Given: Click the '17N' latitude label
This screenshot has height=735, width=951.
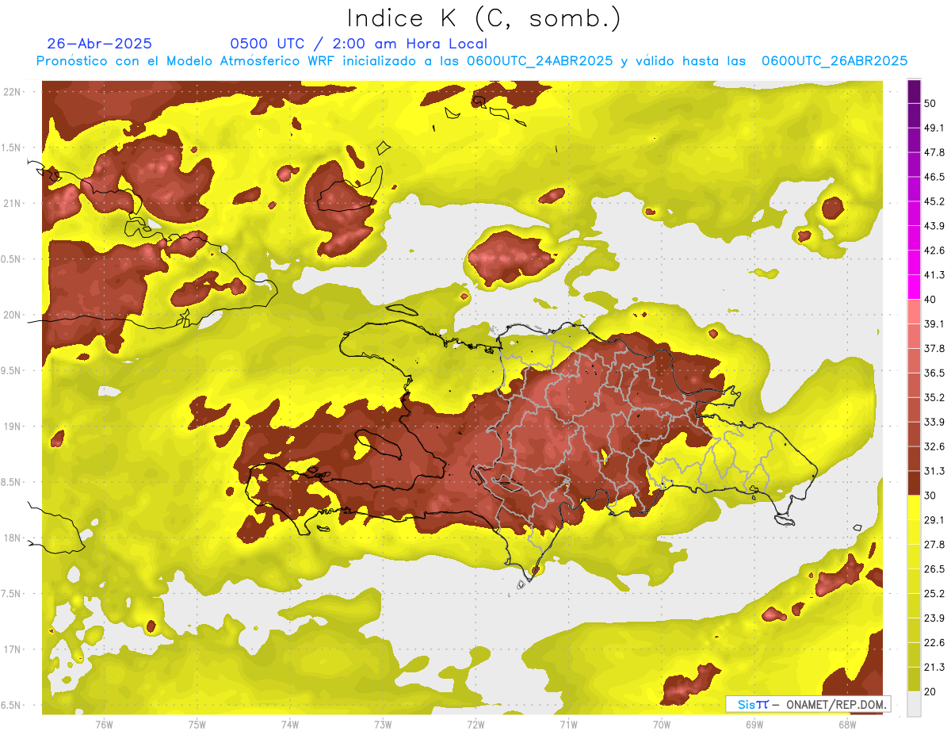Looking at the screenshot, I should (x=12, y=649).
